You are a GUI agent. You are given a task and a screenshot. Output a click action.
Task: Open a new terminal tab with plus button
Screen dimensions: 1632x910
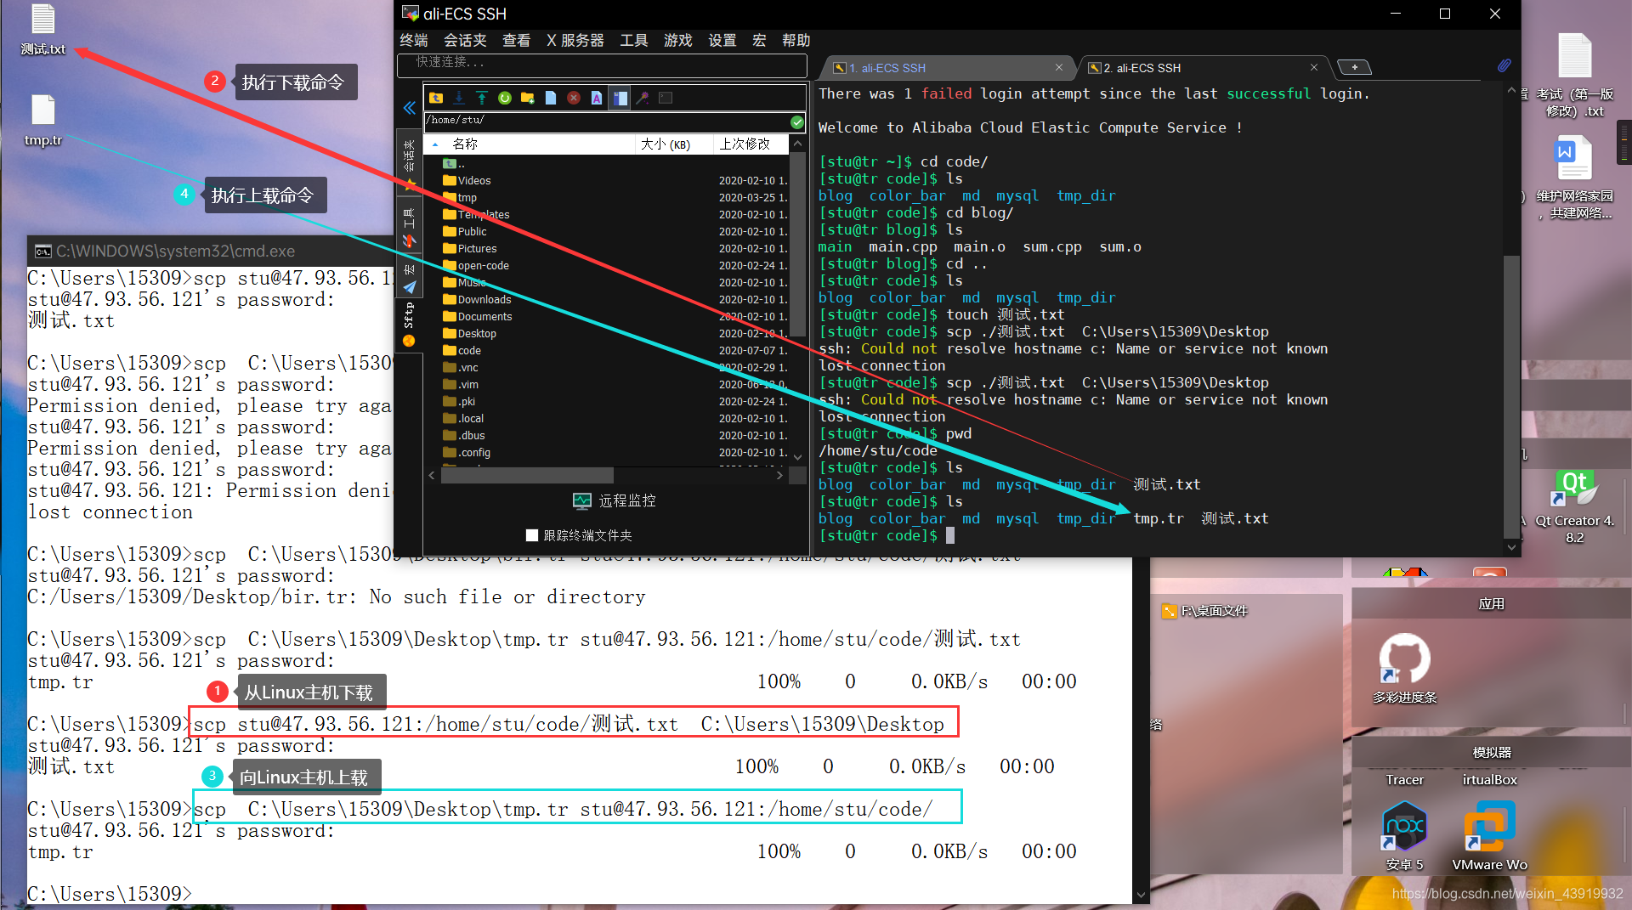1354,67
